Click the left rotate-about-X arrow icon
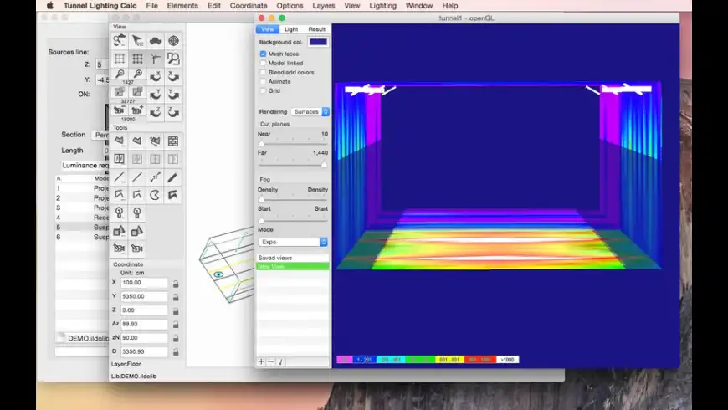 [x=156, y=77]
